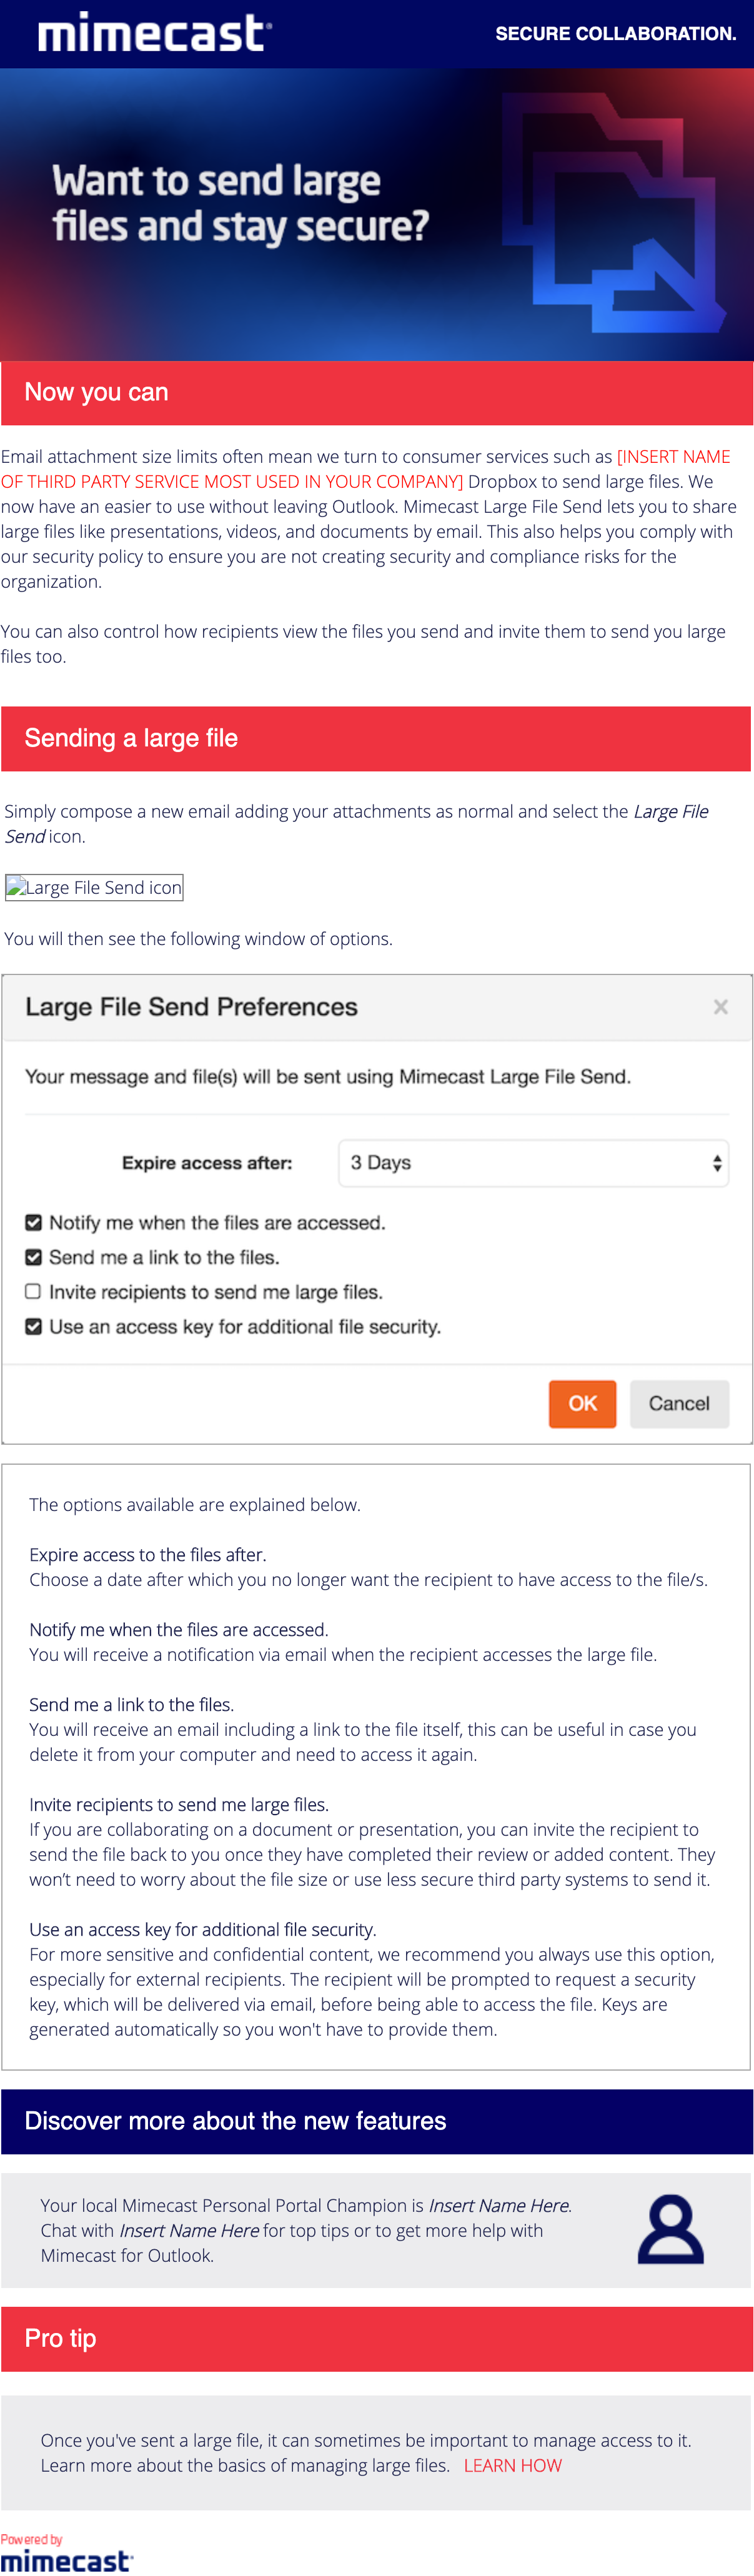Click 'Use an access key' explanation subheading

point(203,1929)
